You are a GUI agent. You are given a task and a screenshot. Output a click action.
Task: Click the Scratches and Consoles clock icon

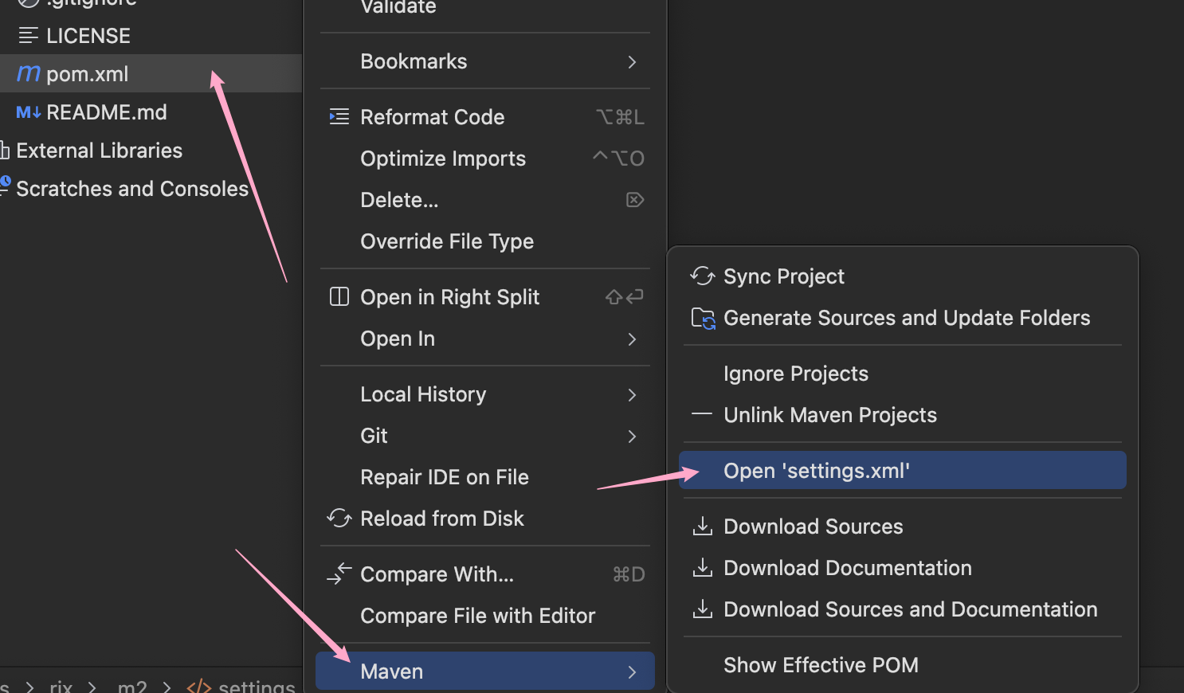coord(5,185)
